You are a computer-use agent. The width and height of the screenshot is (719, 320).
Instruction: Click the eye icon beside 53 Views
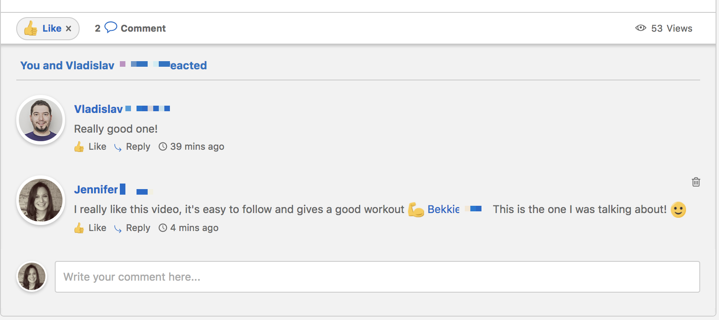641,28
